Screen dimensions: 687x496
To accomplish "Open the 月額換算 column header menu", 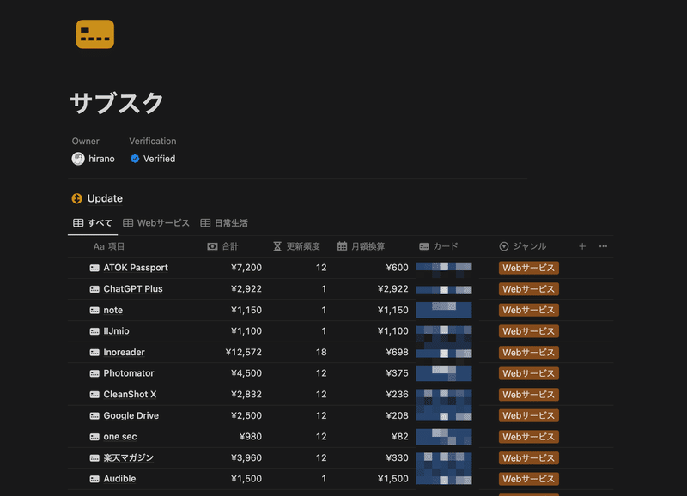I will point(361,246).
